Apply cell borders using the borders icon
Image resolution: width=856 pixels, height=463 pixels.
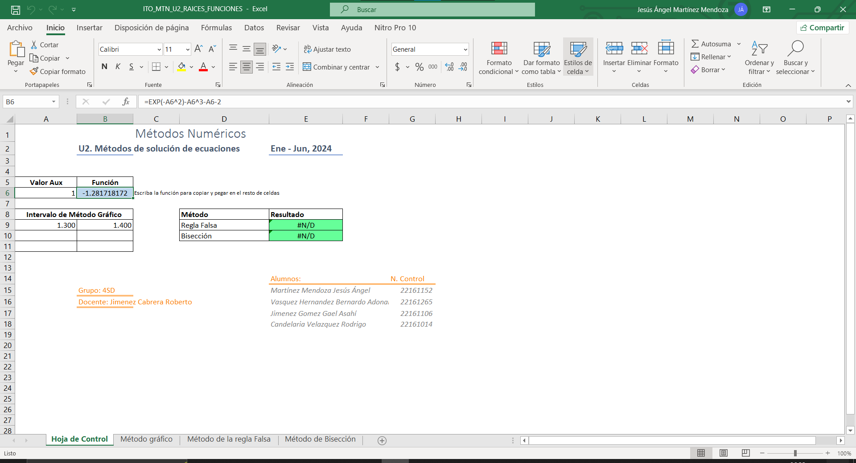click(x=156, y=67)
